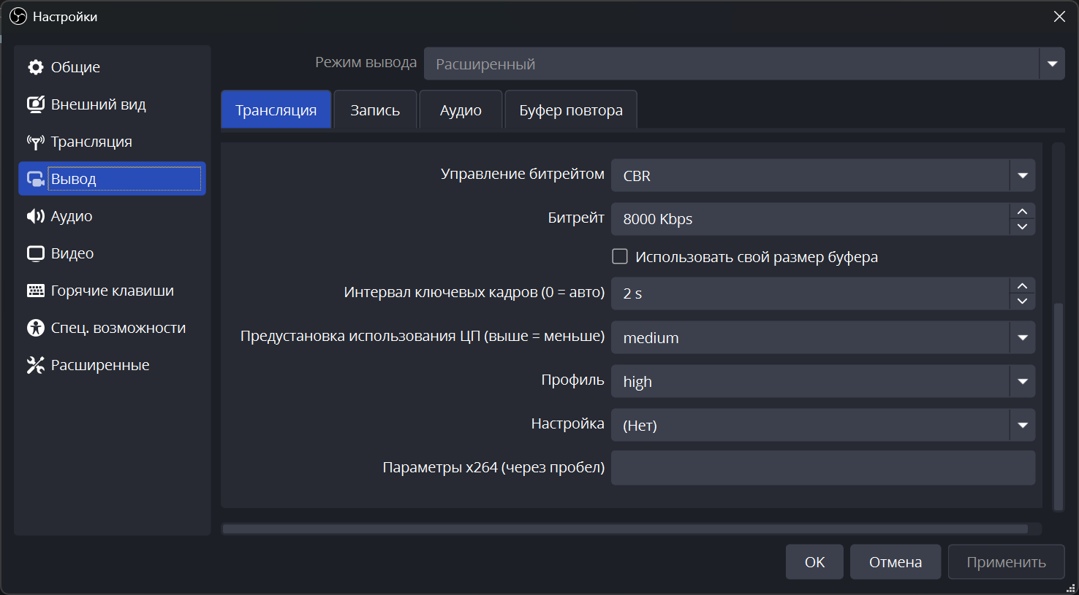Click the Отмена button
Viewport: 1079px width, 595px height.
(x=895, y=562)
